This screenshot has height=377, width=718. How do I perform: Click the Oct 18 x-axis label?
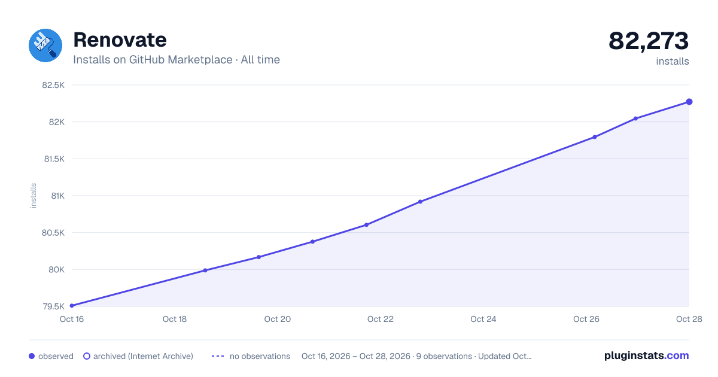175,319
